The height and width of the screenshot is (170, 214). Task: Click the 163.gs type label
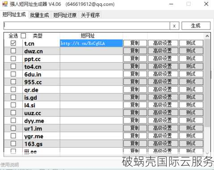[x=34, y=144]
